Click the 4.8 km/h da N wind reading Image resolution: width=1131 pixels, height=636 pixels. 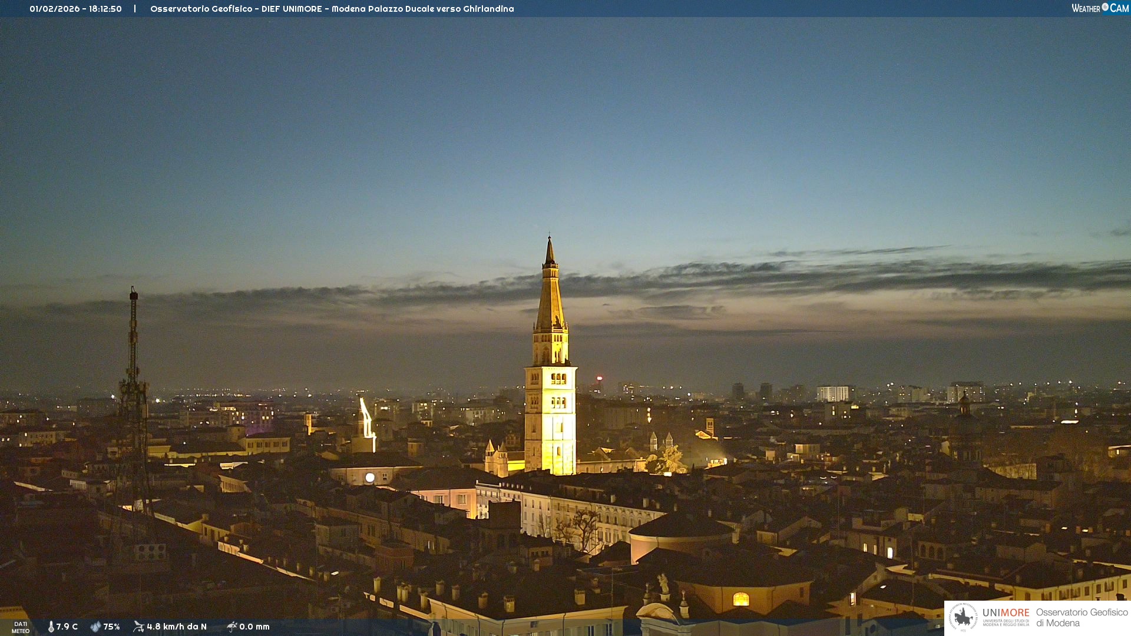[x=177, y=627]
